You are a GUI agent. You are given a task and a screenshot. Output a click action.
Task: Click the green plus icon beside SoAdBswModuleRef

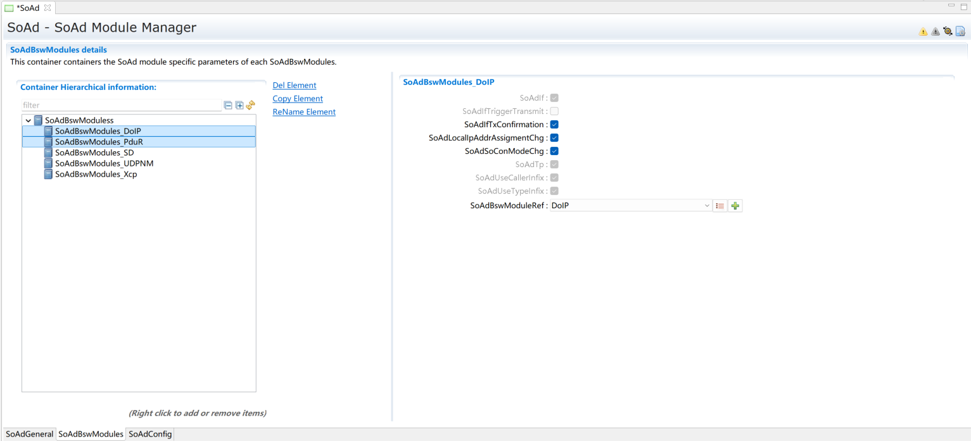[735, 206]
